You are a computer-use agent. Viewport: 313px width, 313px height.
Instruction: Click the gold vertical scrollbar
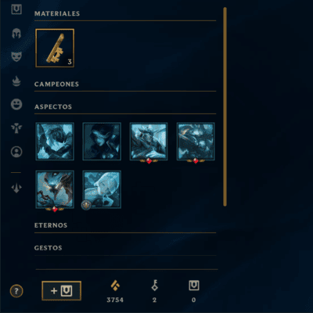click(x=225, y=107)
